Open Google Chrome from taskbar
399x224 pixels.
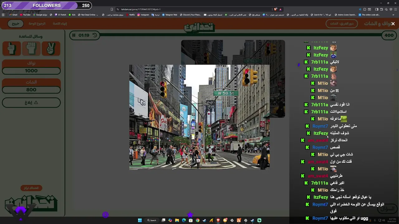click(x=198, y=220)
